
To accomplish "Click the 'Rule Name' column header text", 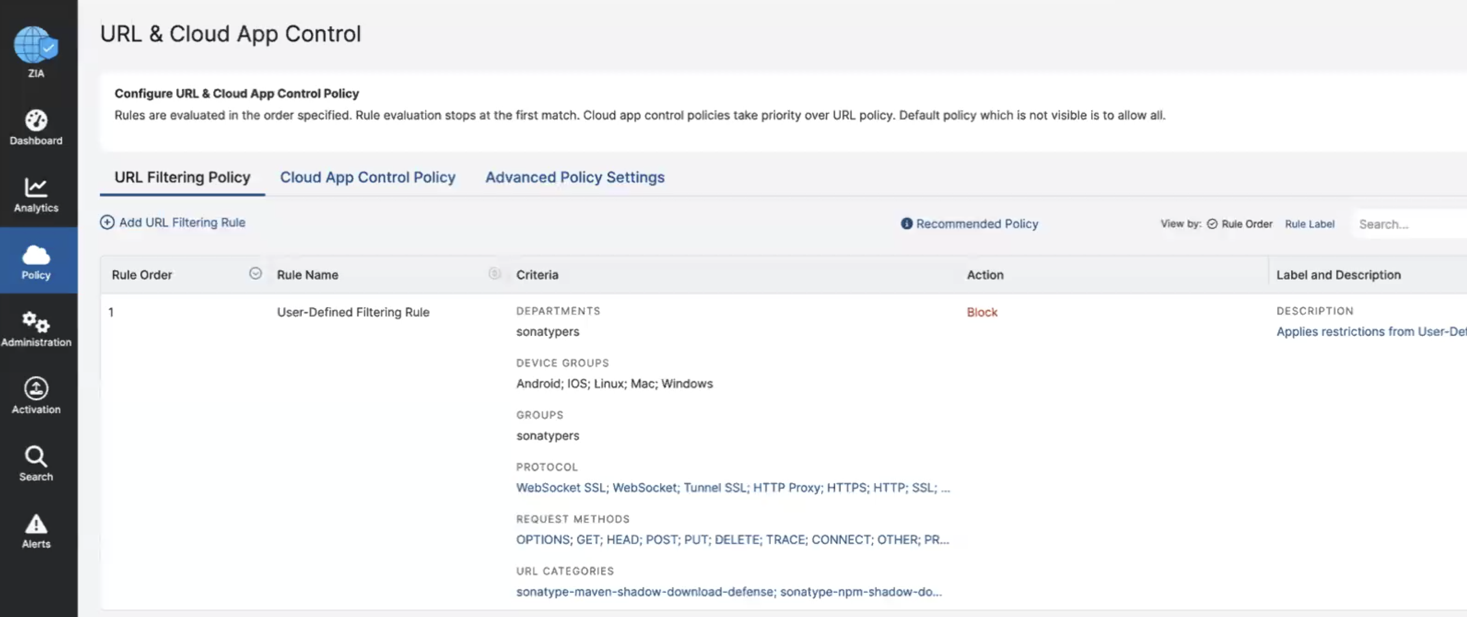I will (308, 275).
